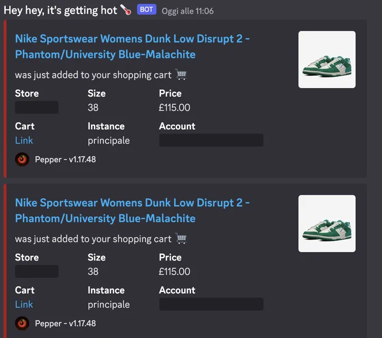Open the second embed's Nike Dunk Low Disrupt 2 title link
The height and width of the screenshot is (338, 382).
click(x=132, y=211)
